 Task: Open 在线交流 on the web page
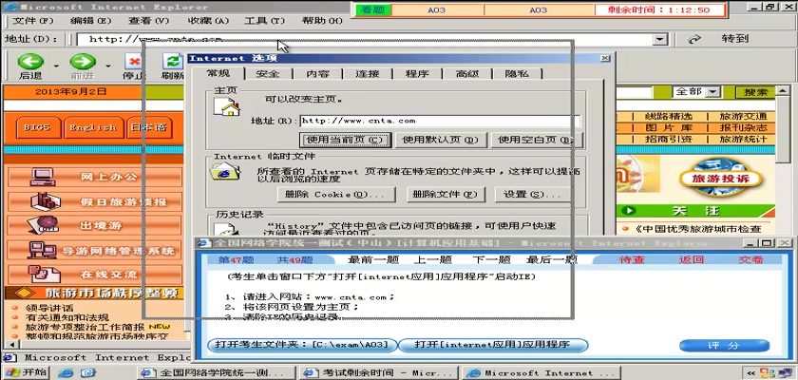(x=95, y=275)
